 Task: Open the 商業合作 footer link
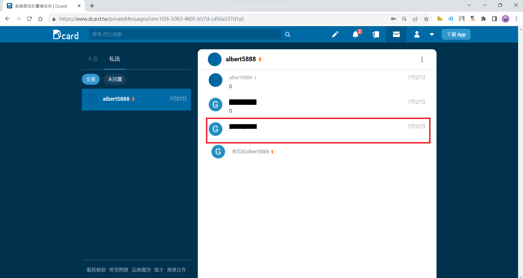(x=177, y=270)
